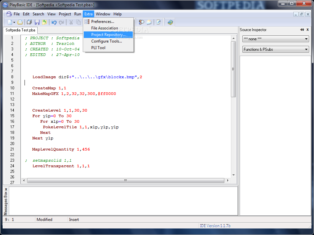Click the vertical scrollbar up arrow
This screenshot has width=314, height=235.
(234, 38)
